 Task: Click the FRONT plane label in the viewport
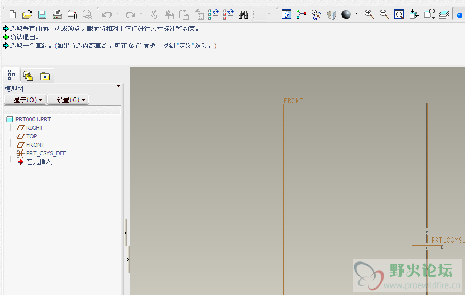point(293,101)
